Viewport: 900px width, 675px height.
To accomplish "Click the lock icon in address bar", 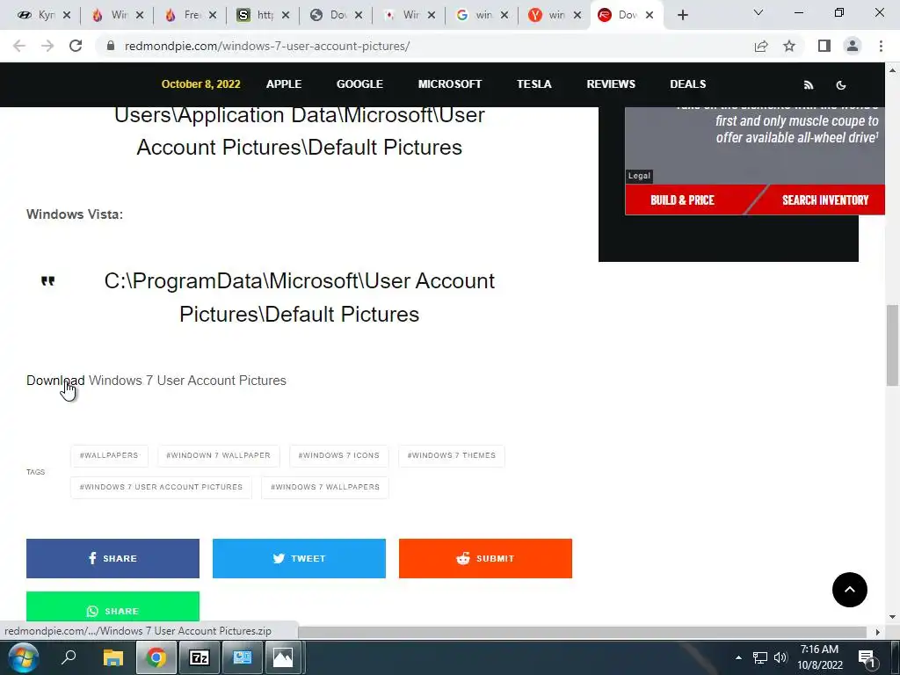I will tap(111, 46).
